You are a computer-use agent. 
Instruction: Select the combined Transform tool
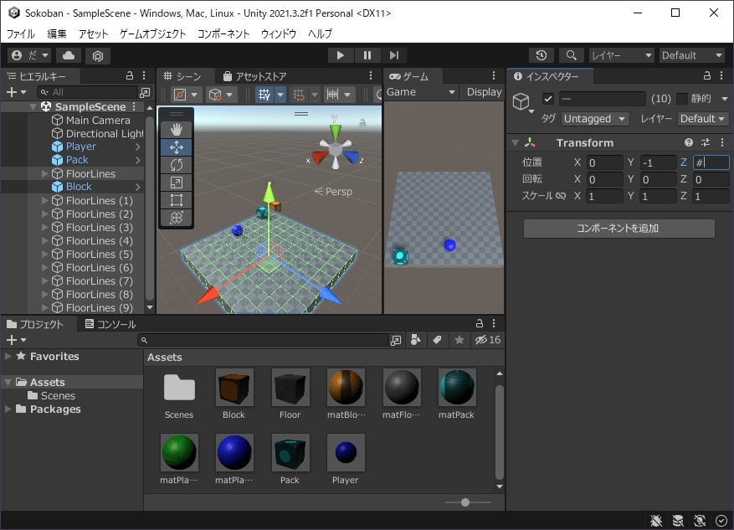177,217
